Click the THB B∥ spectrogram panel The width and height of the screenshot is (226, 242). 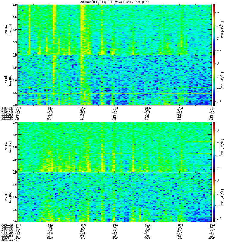coord(115,80)
